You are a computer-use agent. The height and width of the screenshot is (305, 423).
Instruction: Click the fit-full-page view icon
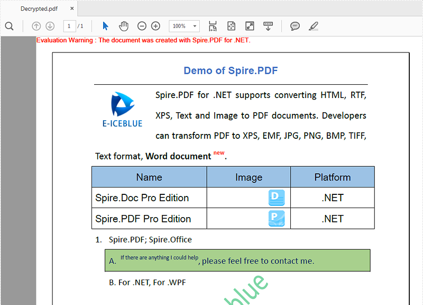coord(231,25)
